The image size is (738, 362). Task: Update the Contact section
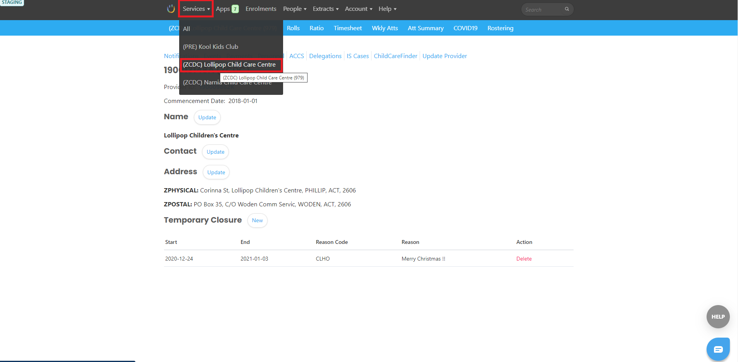(215, 152)
